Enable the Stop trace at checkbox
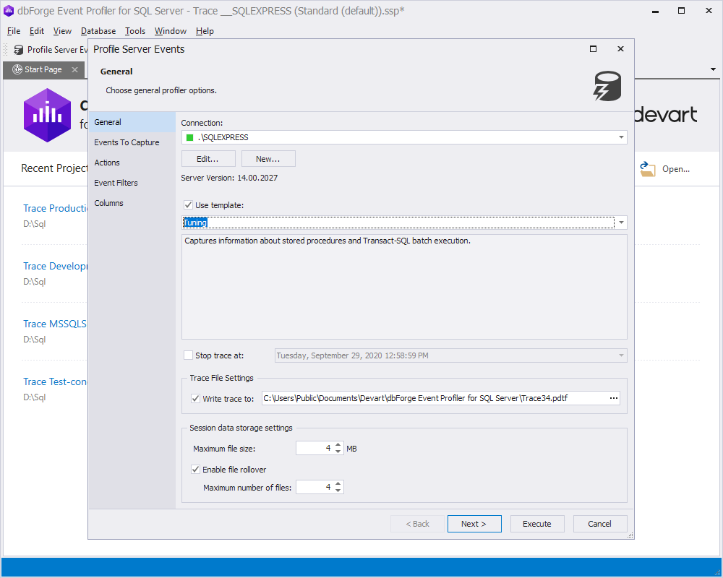 point(188,355)
